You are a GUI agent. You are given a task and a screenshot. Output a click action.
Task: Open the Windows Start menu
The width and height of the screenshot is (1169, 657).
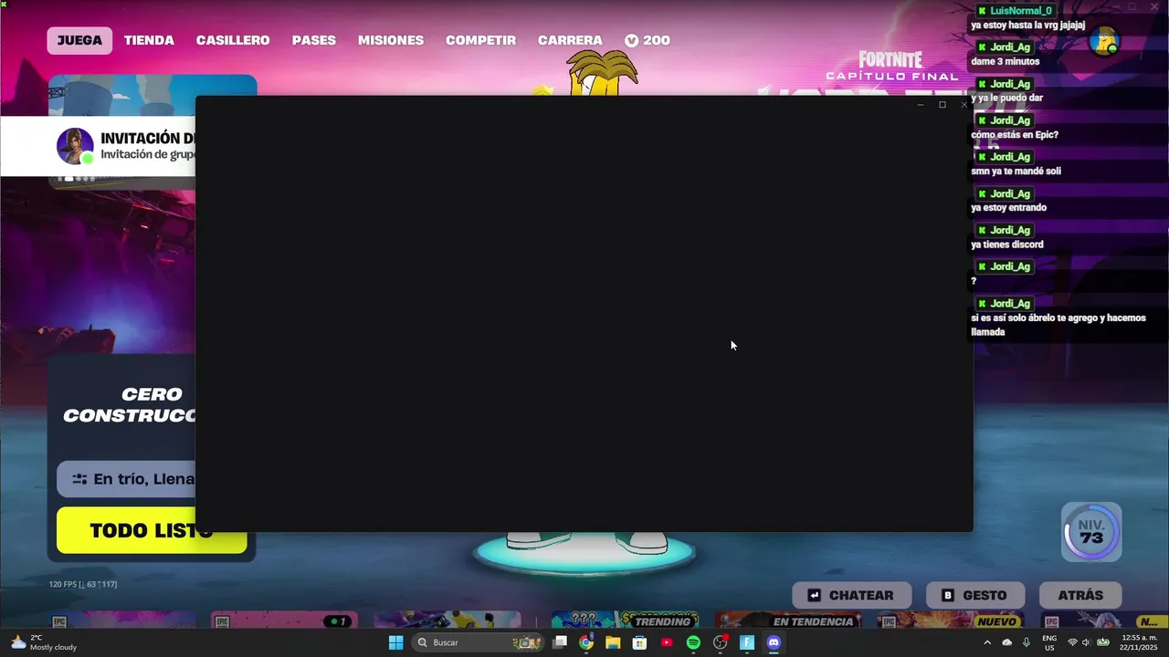pyautogui.click(x=395, y=642)
